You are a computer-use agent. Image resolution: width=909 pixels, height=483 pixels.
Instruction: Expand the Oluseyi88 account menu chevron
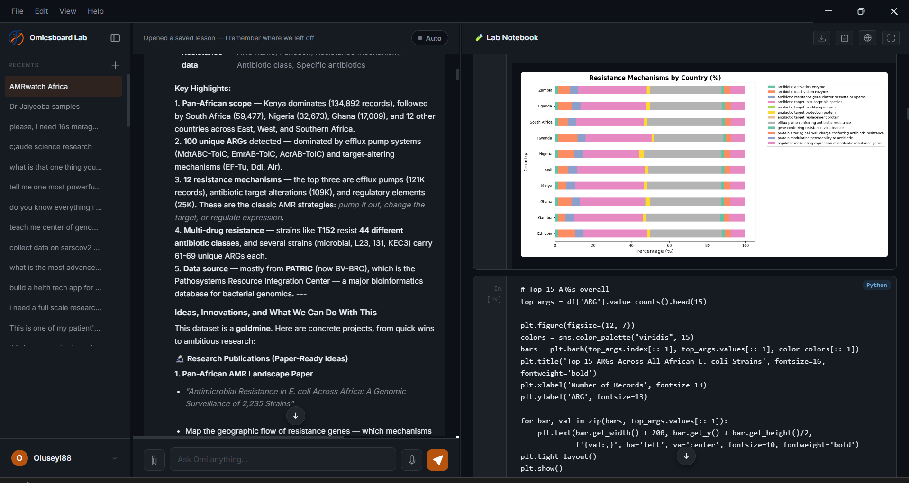114,458
